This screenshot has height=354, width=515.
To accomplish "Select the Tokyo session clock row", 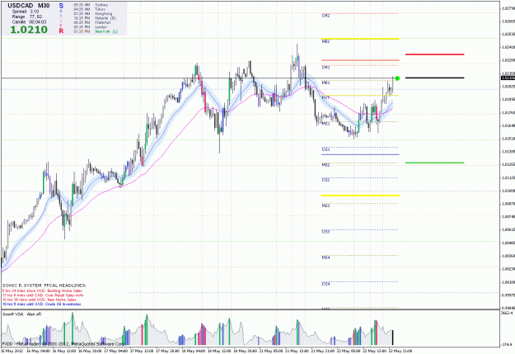I will [89, 10].
